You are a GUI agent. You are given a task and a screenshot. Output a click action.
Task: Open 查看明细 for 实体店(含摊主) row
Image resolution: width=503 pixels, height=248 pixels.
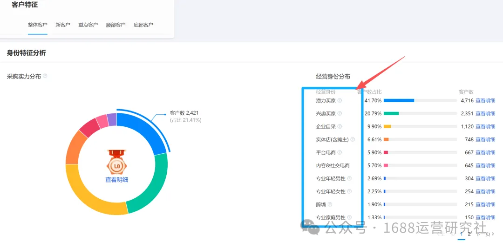[485, 139]
